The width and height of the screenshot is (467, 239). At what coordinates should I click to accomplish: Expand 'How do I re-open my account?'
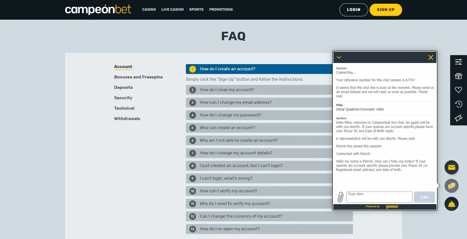tap(269, 229)
